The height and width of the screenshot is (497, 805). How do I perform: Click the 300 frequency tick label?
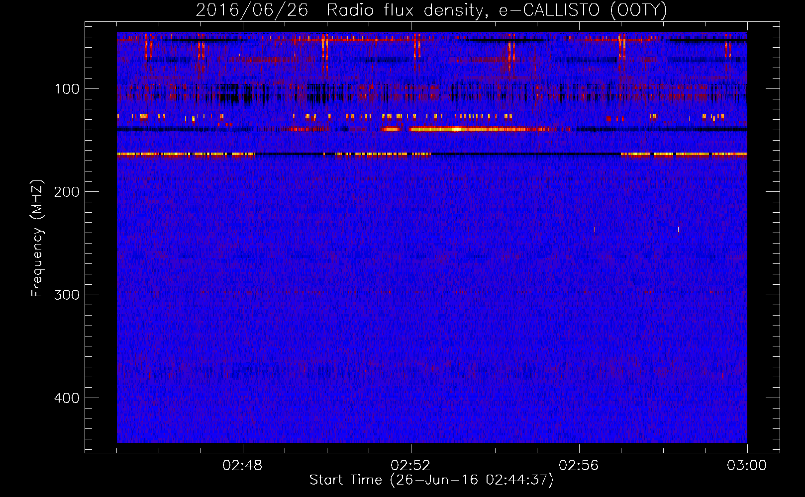[x=67, y=295]
